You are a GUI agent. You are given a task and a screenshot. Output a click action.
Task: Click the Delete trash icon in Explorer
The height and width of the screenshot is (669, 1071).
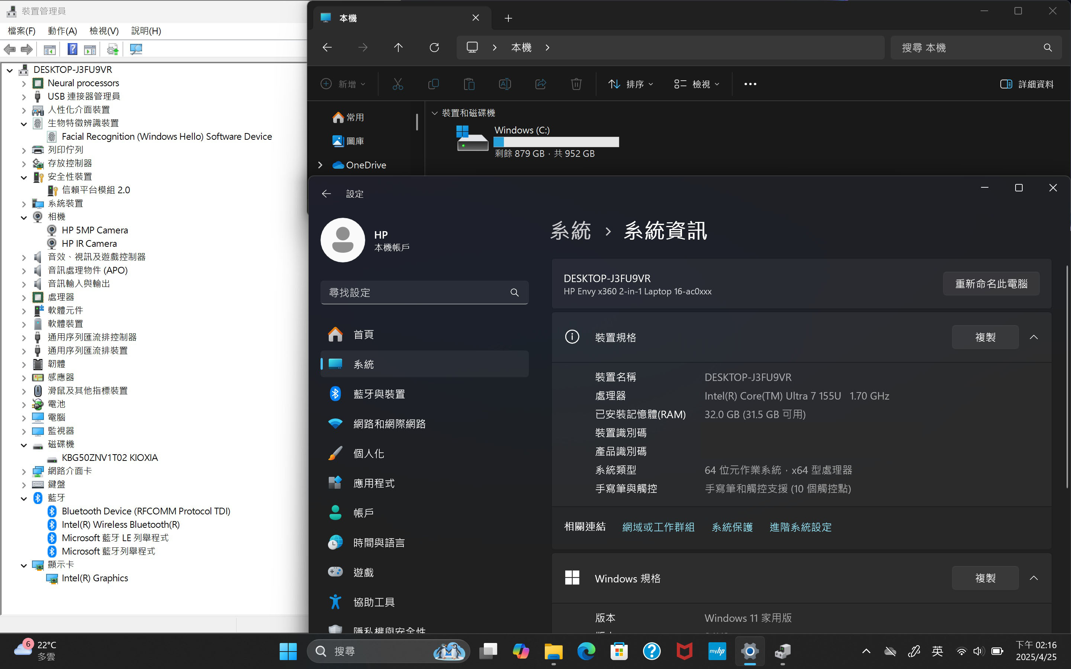576,84
